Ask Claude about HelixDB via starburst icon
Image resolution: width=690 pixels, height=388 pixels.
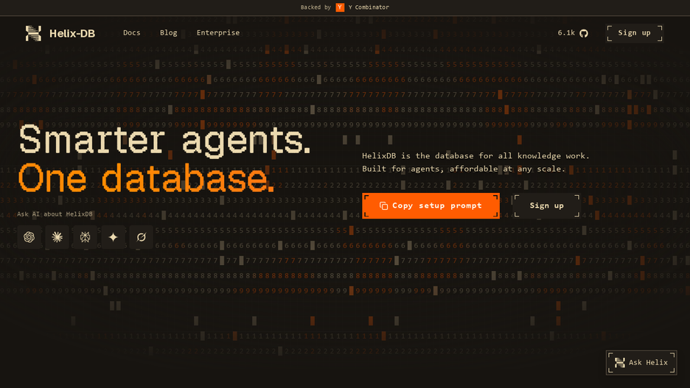point(57,237)
